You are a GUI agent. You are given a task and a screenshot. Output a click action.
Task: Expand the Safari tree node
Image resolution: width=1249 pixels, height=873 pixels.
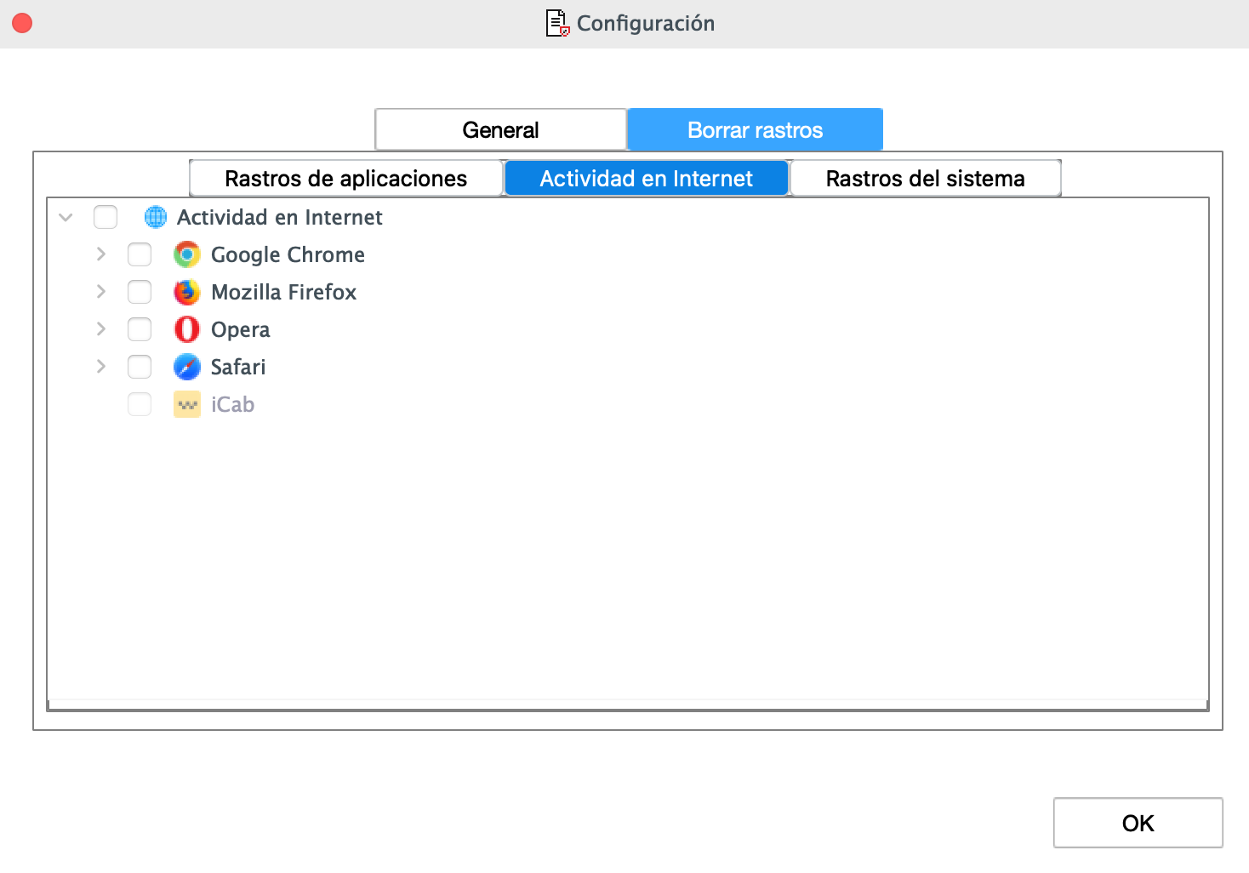pyautogui.click(x=101, y=367)
